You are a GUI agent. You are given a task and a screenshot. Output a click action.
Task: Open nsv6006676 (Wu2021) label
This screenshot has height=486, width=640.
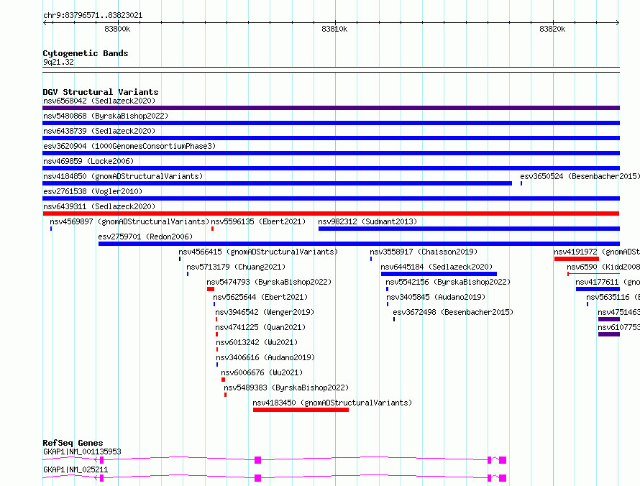pos(262,372)
